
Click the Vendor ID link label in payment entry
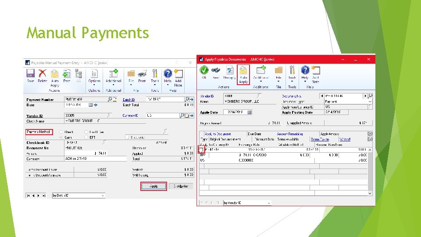click(35, 116)
